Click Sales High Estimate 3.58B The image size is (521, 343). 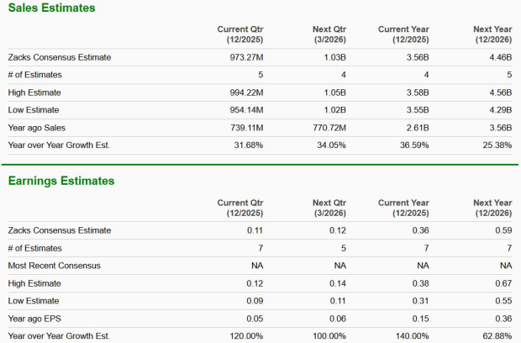coord(418,92)
